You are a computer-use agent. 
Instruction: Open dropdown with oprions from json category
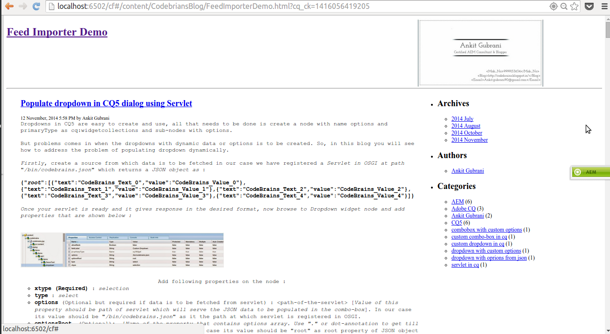pos(489,258)
